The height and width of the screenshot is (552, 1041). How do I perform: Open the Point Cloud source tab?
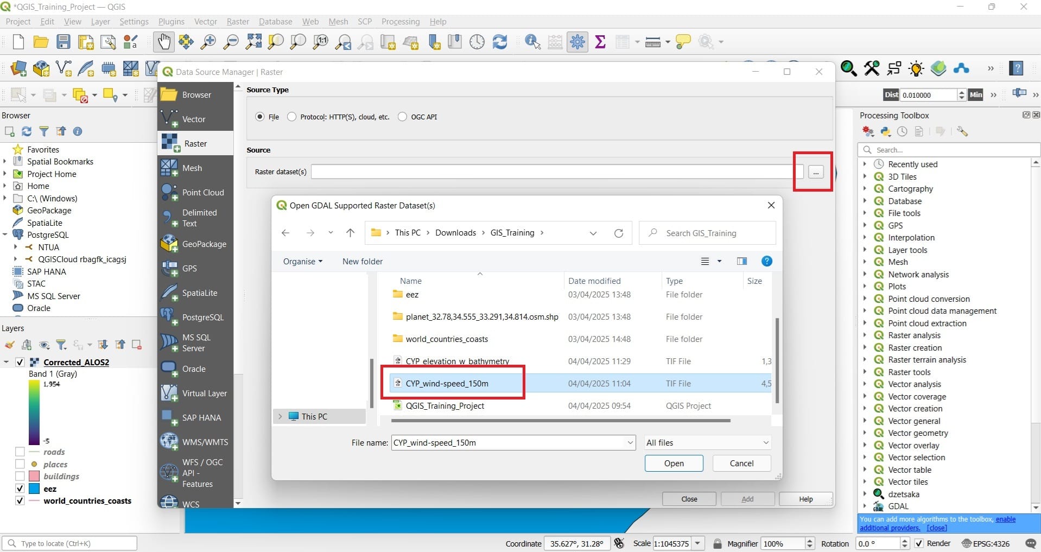(195, 192)
